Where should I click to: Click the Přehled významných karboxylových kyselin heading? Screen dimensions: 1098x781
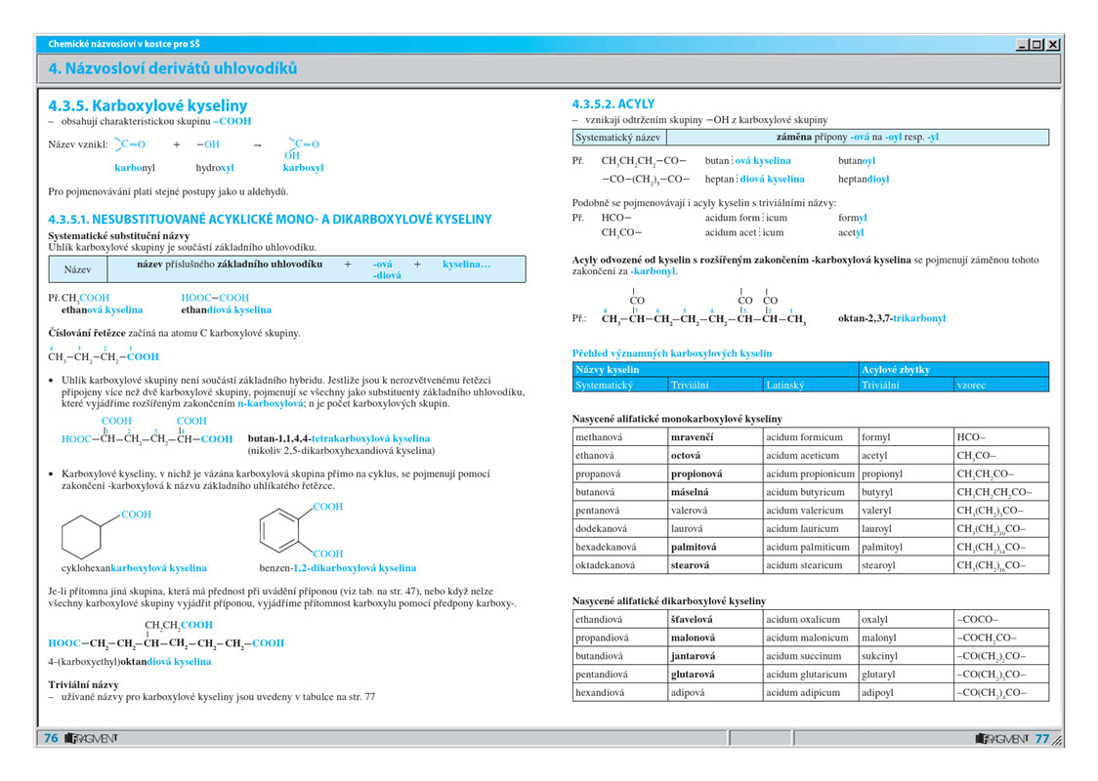click(671, 353)
